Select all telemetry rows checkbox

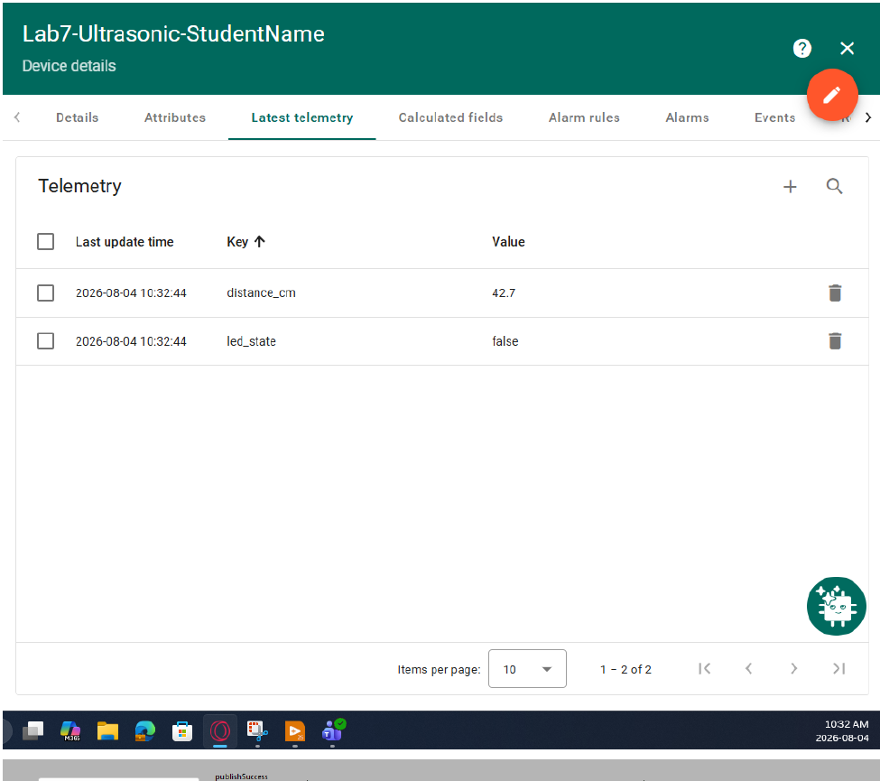click(45, 242)
